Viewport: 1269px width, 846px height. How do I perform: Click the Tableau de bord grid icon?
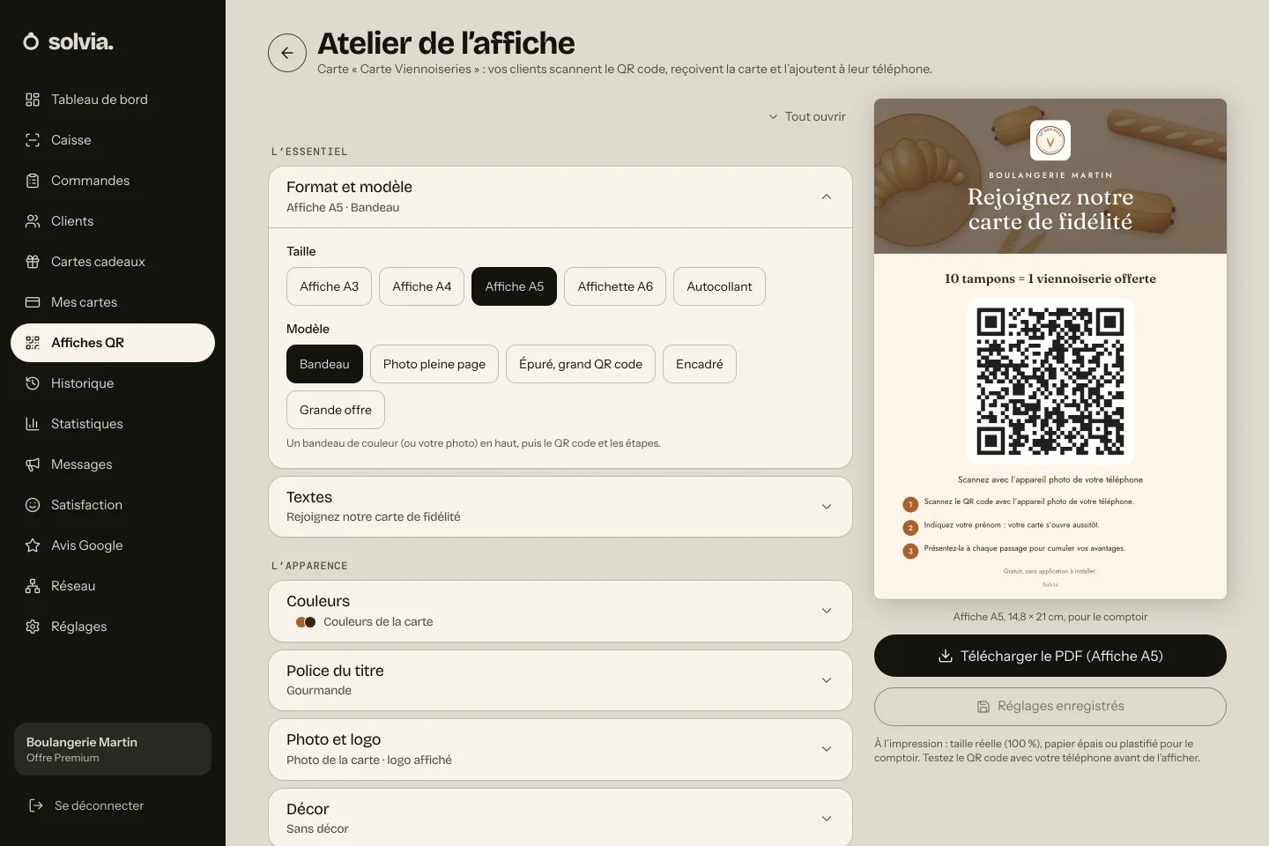click(33, 100)
